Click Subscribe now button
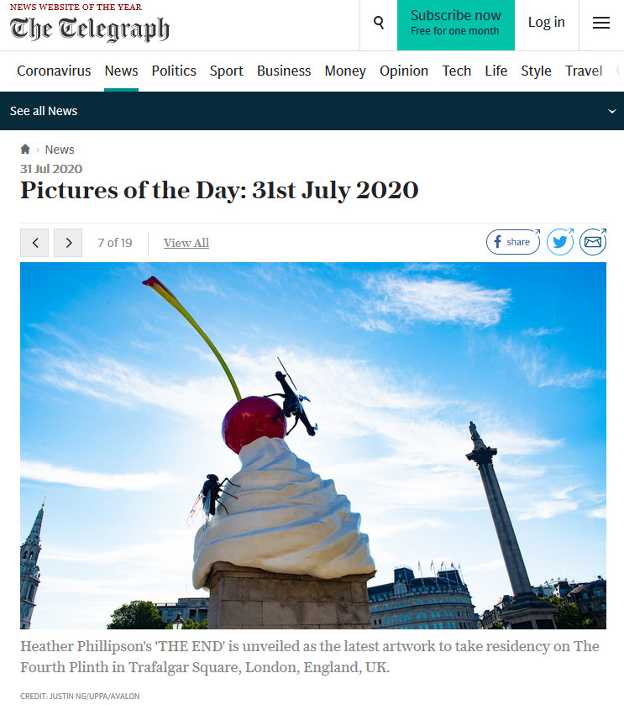The width and height of the screenshot is (624, 705). 455,24
